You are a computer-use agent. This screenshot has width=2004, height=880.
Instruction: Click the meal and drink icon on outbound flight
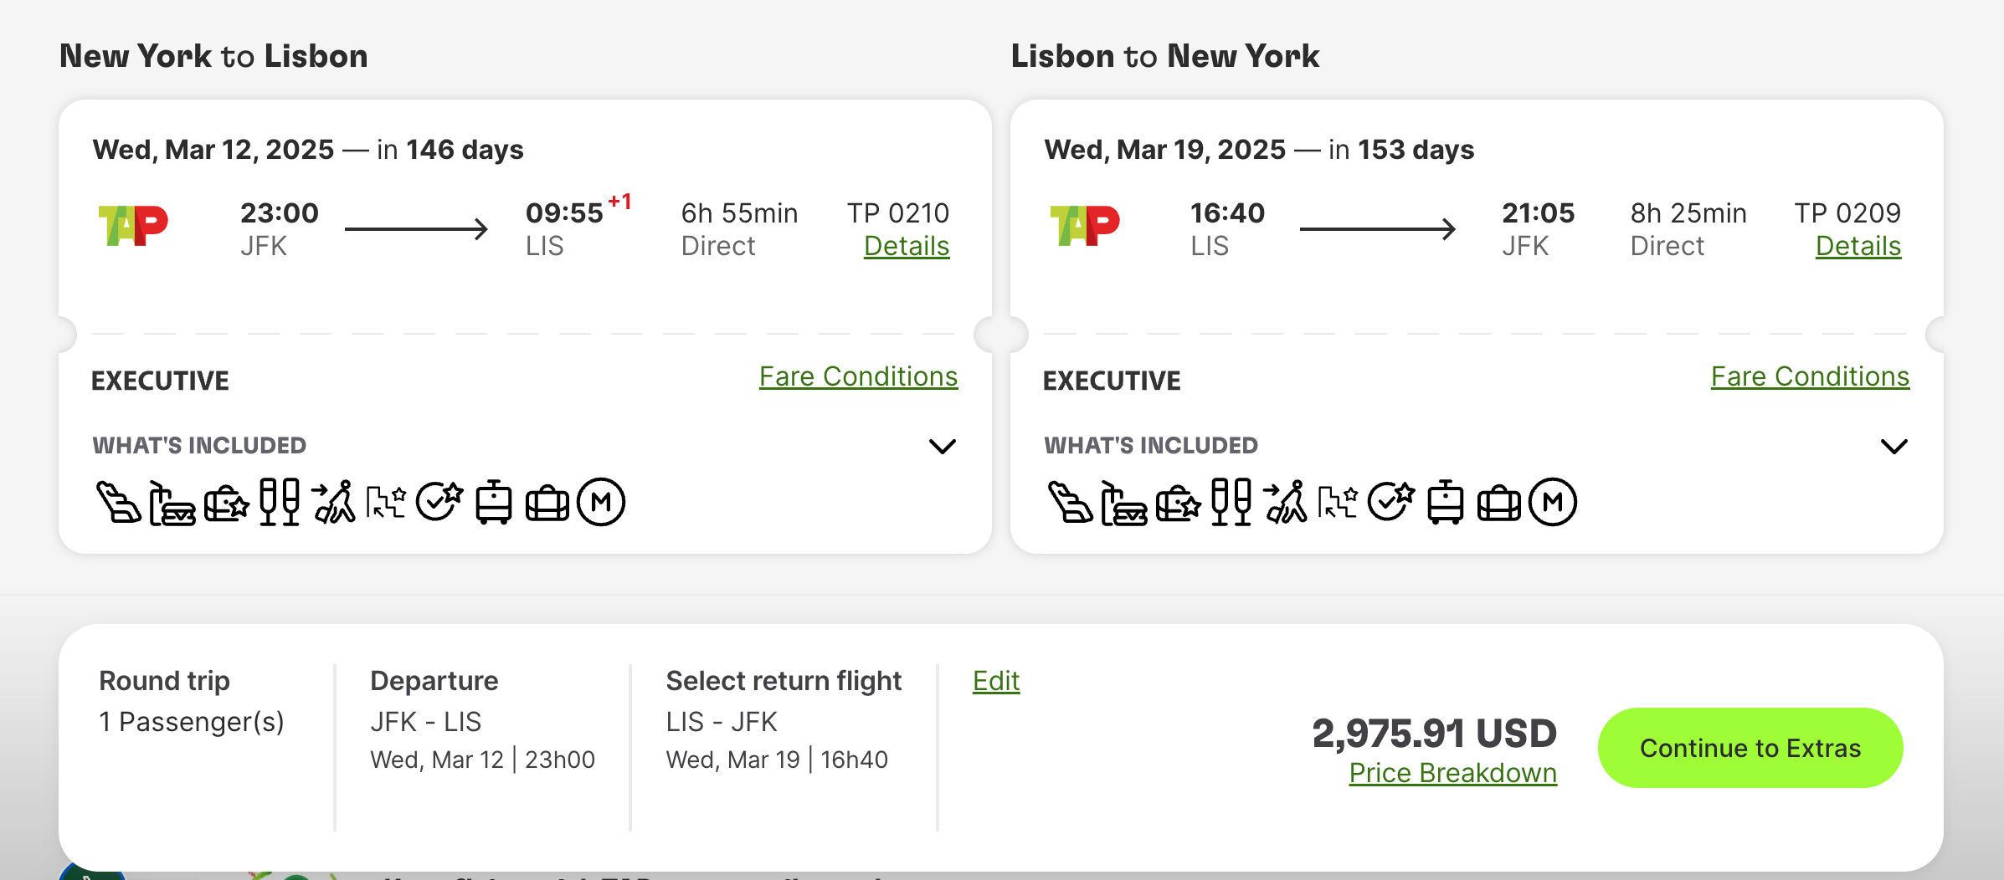tap(172, 503)
